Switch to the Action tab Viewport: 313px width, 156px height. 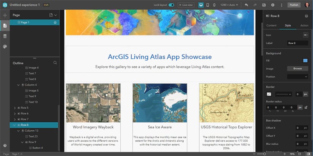[x=304, y=25]
